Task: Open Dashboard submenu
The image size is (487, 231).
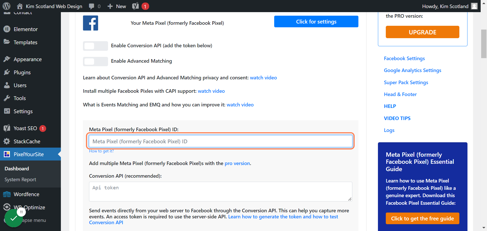Action: [17, 169]
